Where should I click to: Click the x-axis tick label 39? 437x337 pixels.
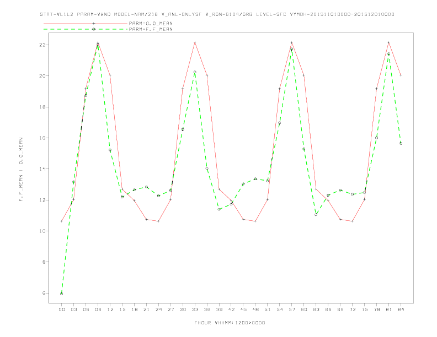[x=219, y=309]
